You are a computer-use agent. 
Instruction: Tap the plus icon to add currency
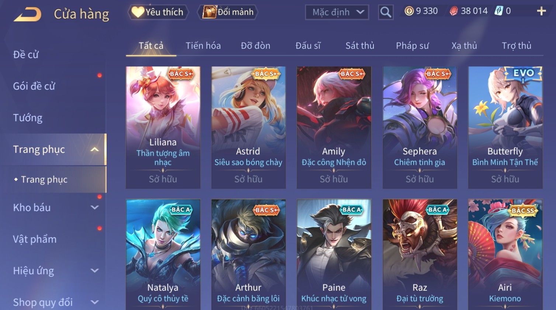[x=541, y=11]
